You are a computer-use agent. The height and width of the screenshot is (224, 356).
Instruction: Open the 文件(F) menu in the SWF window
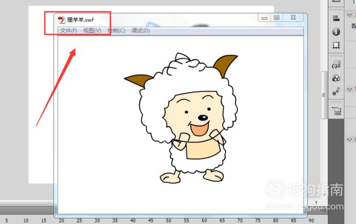[68, 31]
